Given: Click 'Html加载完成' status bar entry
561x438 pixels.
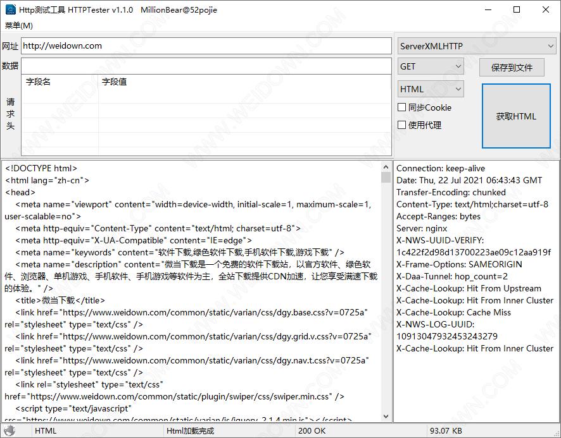Looking at the screenshot, I should (x=191, y=431).
